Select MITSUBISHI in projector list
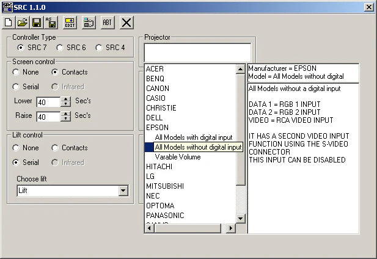Viewport: 377px width, 259px height. pos(165,186)
